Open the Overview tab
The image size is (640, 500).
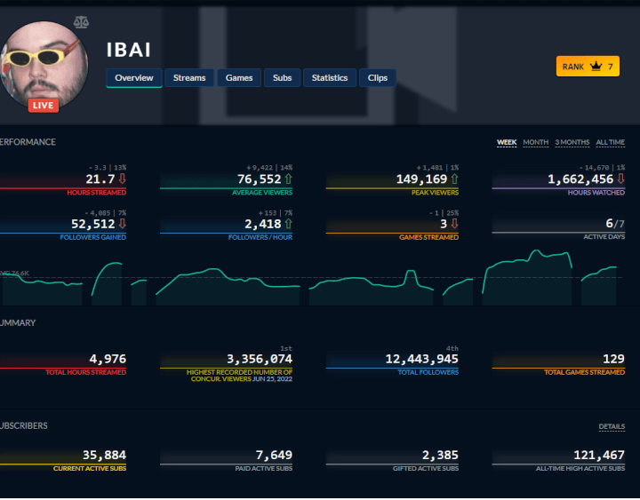click(134, 77)
